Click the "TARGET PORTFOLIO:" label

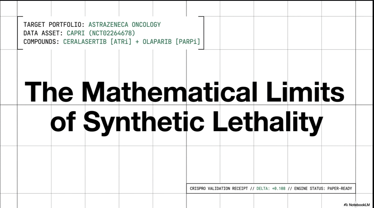point(55,25)
